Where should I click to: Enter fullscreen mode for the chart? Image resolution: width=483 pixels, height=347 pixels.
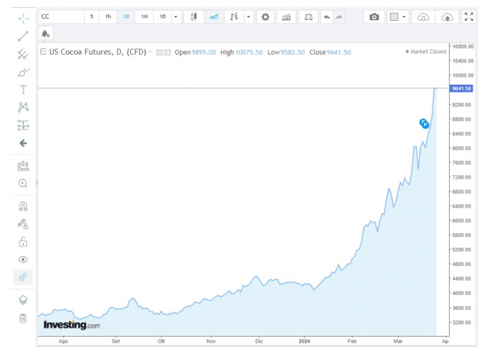(468, 17)
